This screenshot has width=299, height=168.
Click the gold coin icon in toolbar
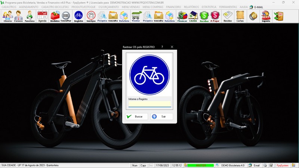pos(253,16)
